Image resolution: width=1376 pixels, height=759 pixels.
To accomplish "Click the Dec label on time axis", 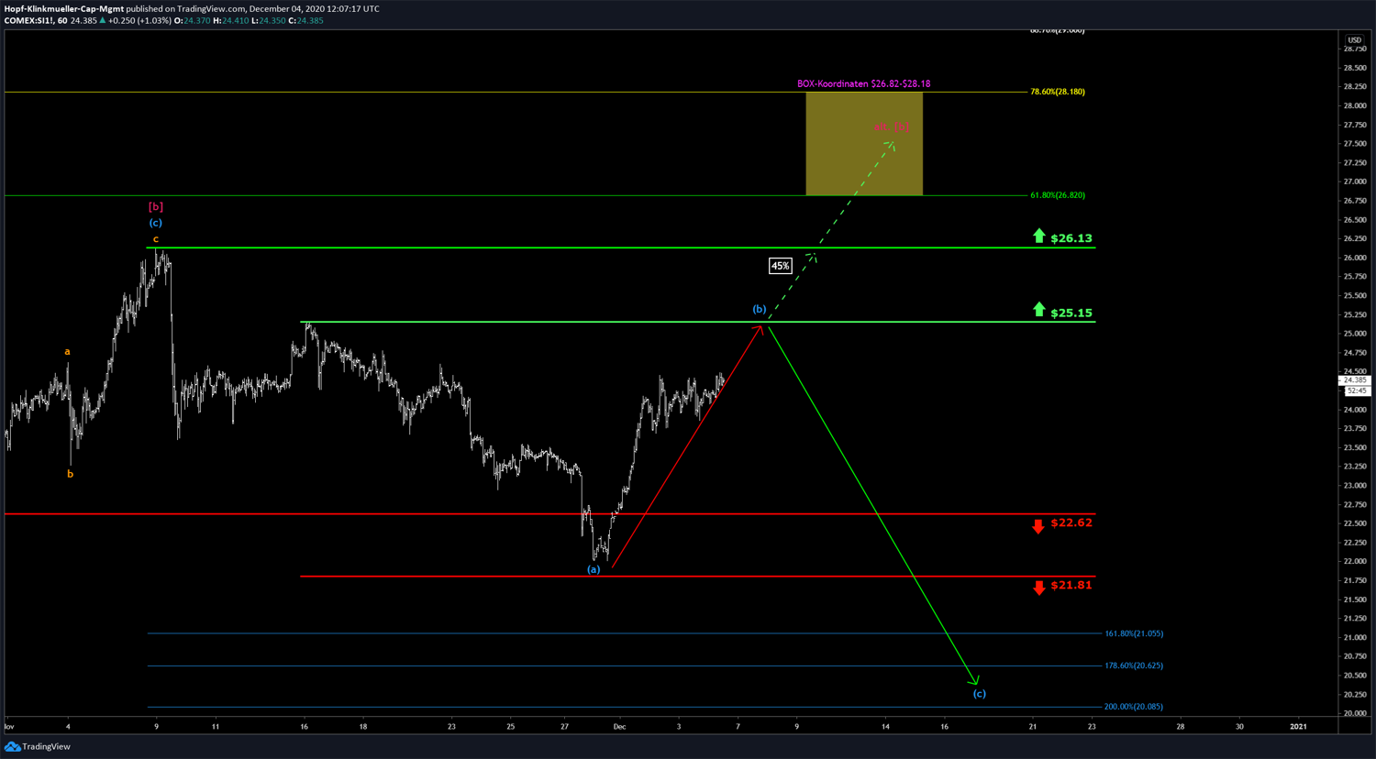I will pyautogui.click(x=619, y=727).
